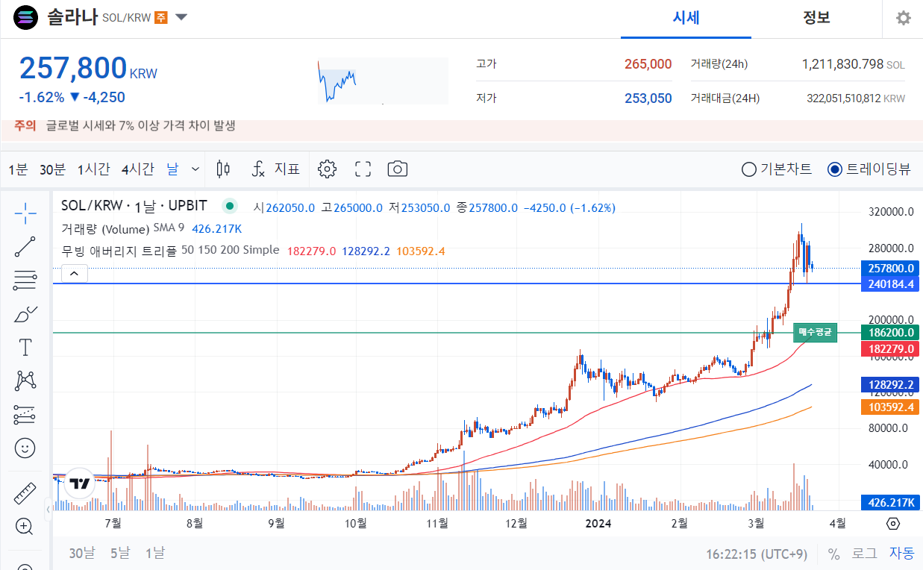Click the green market status dot
The image size is (923, 570).
coord(230,207)
